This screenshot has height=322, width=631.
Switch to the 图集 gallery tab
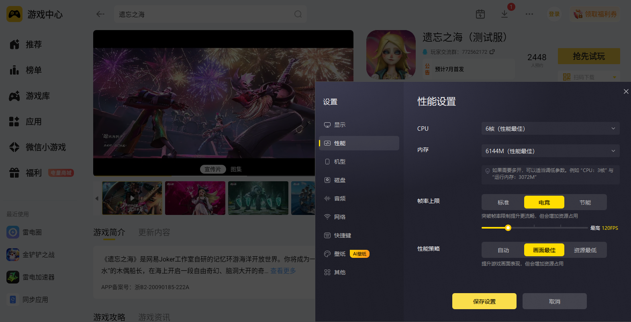[x=236, y=169]
